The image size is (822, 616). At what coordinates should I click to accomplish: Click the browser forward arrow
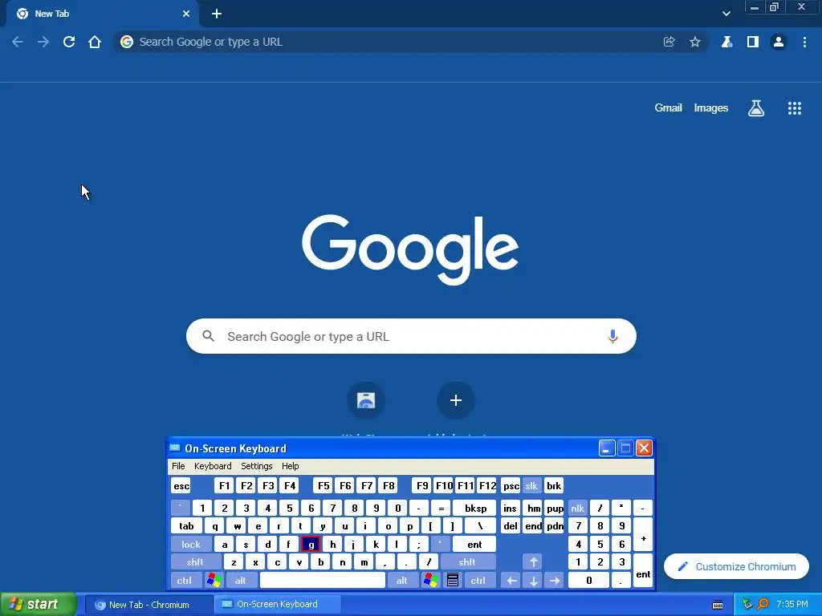click(43, 42)
